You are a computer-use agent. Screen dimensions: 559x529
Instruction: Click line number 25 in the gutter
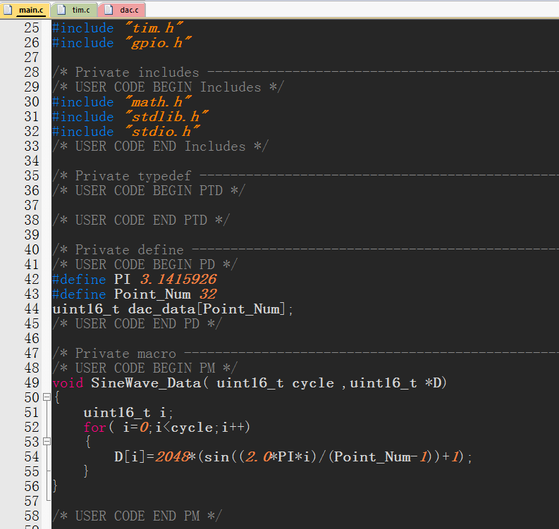[x=32, y=27]
